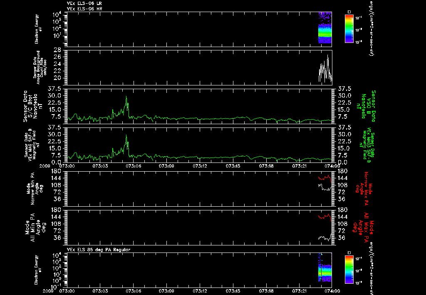Click '073:03' on the bottom time axis

click(100, 291)
